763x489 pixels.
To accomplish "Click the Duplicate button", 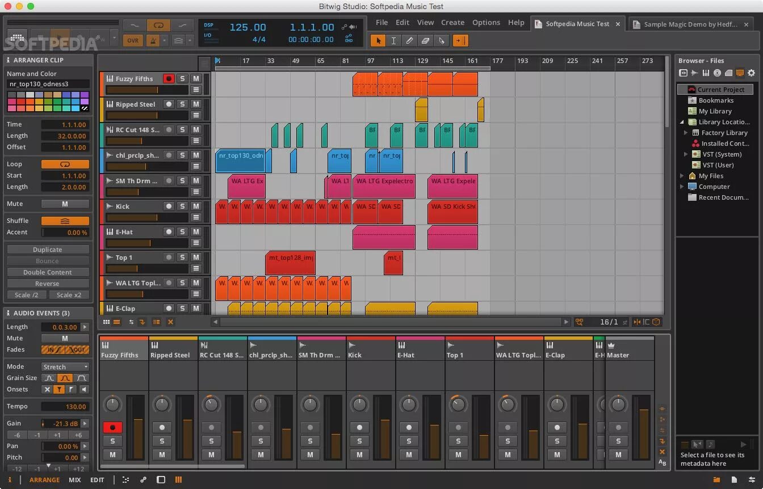I will pyautogui.click(x=48, y=250).
